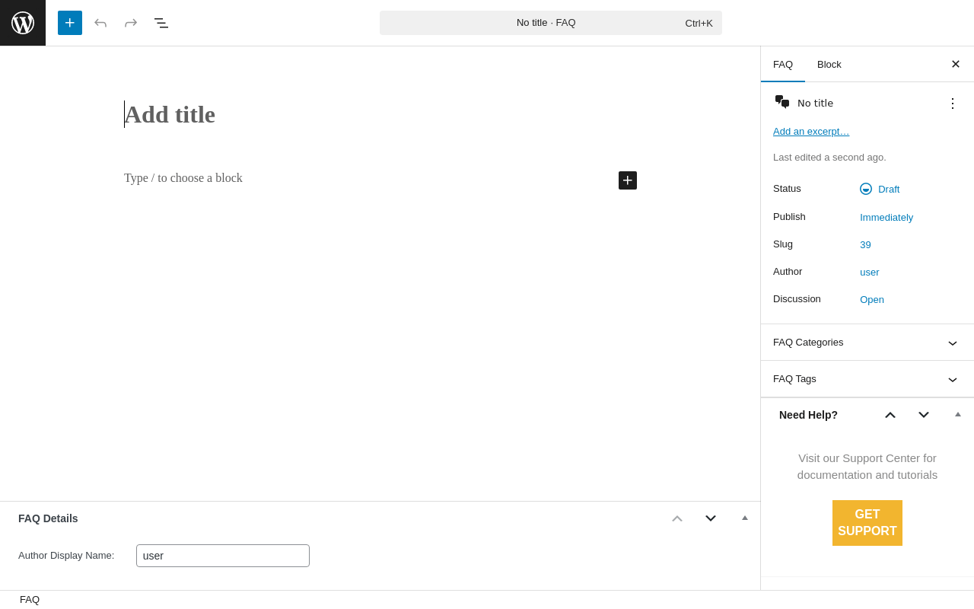
Task: Click the Author Display Name field
Action: [x=223, y=556]
